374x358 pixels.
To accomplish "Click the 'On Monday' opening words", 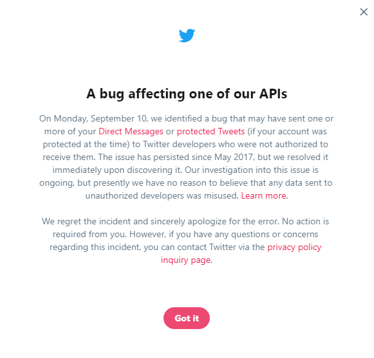I will pos(64,119).
